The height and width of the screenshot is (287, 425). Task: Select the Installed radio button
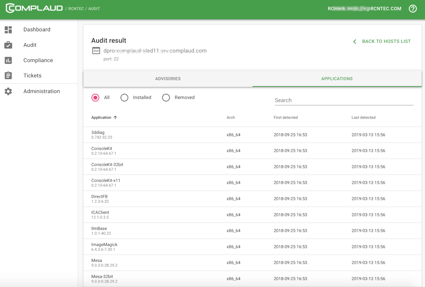tap(124, 97)
